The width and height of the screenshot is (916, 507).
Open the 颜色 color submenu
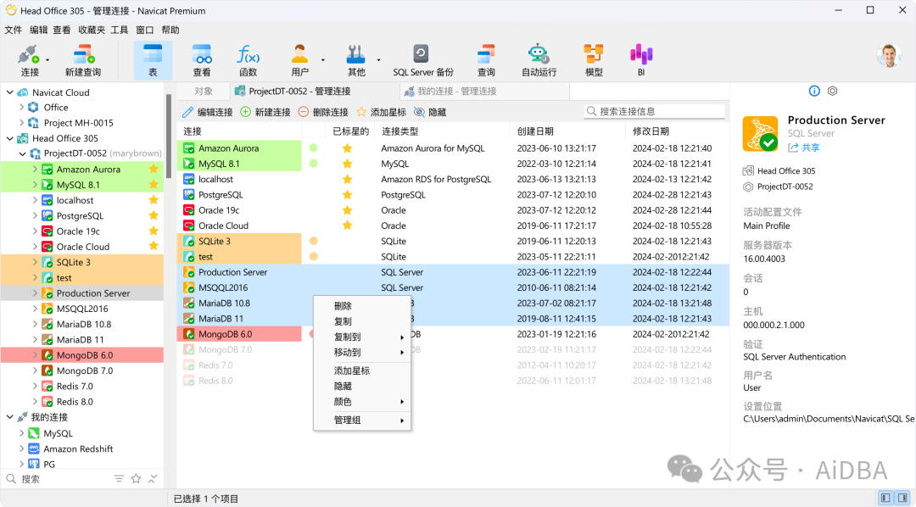(362, 402)
